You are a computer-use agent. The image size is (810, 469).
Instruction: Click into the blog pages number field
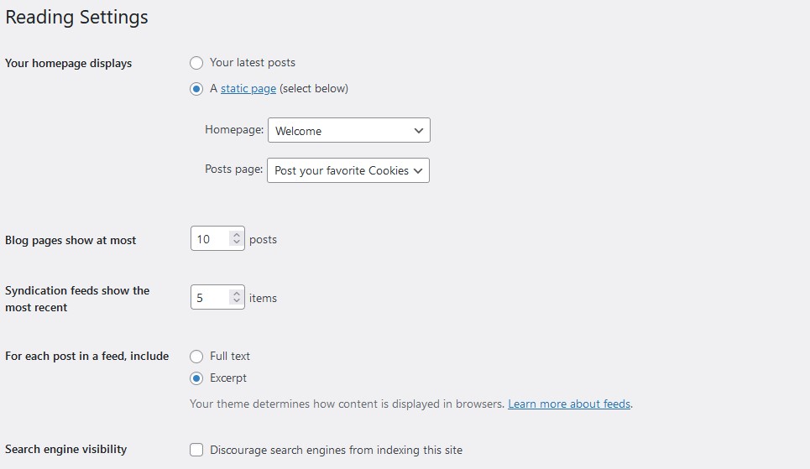coord(210,239)
